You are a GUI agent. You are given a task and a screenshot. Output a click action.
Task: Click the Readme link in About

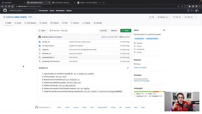coord(140,43)
